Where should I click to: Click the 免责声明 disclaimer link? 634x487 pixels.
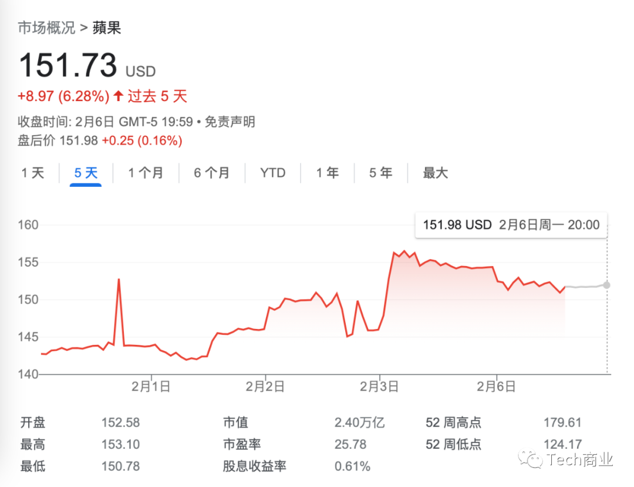[x=230, y=122]
